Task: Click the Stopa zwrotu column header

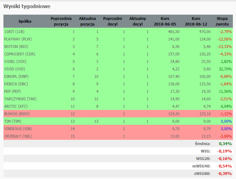Action: [x=222, y=21]
